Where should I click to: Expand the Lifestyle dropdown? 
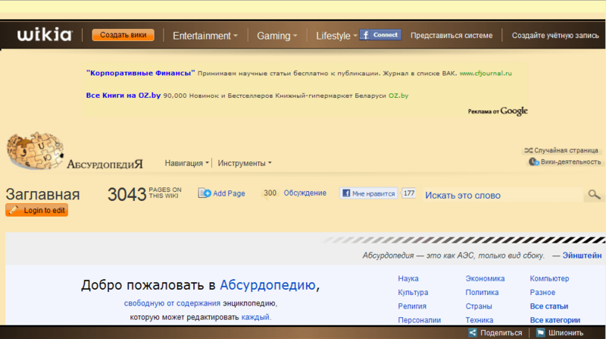click(336, 36)
